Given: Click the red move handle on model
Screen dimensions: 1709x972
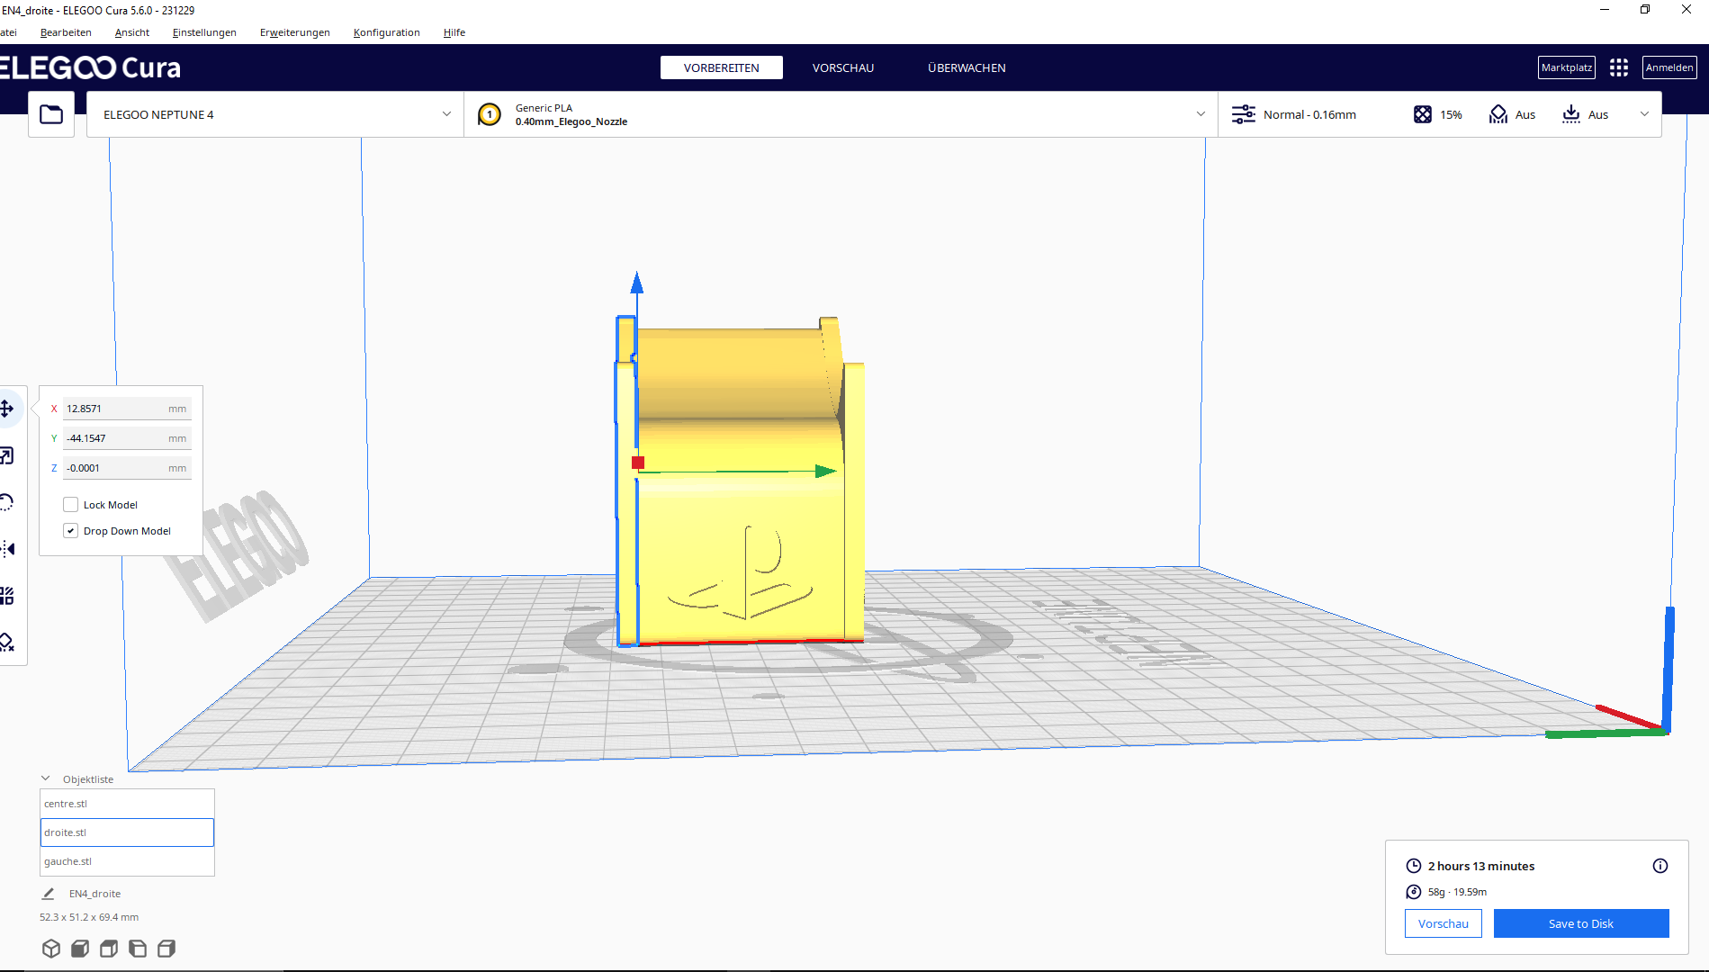Looking at the screenshot, I should (638, 463).
